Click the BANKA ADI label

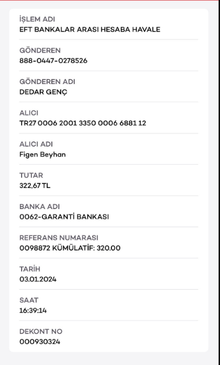[39, 207]
